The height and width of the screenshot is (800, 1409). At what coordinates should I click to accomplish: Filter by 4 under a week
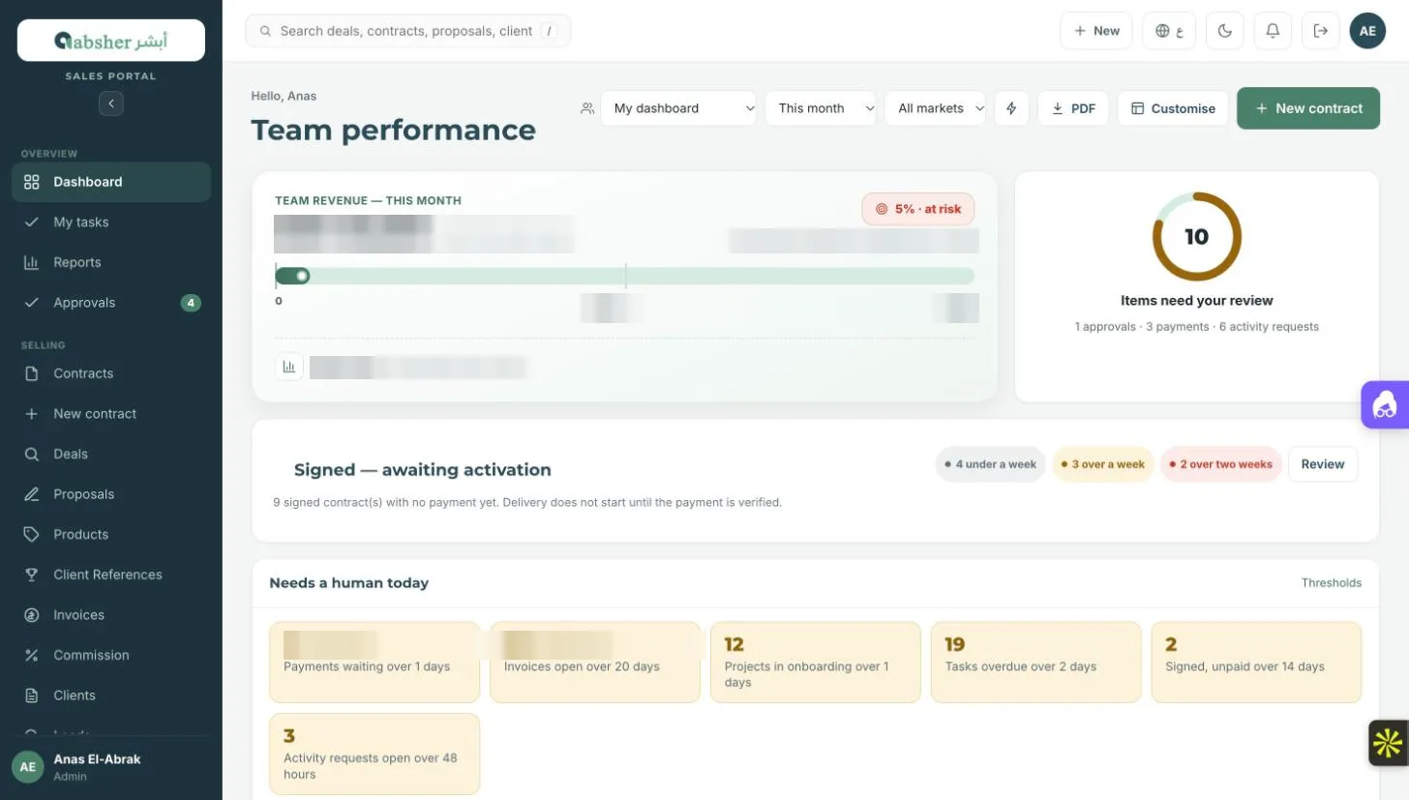[991, 464]
